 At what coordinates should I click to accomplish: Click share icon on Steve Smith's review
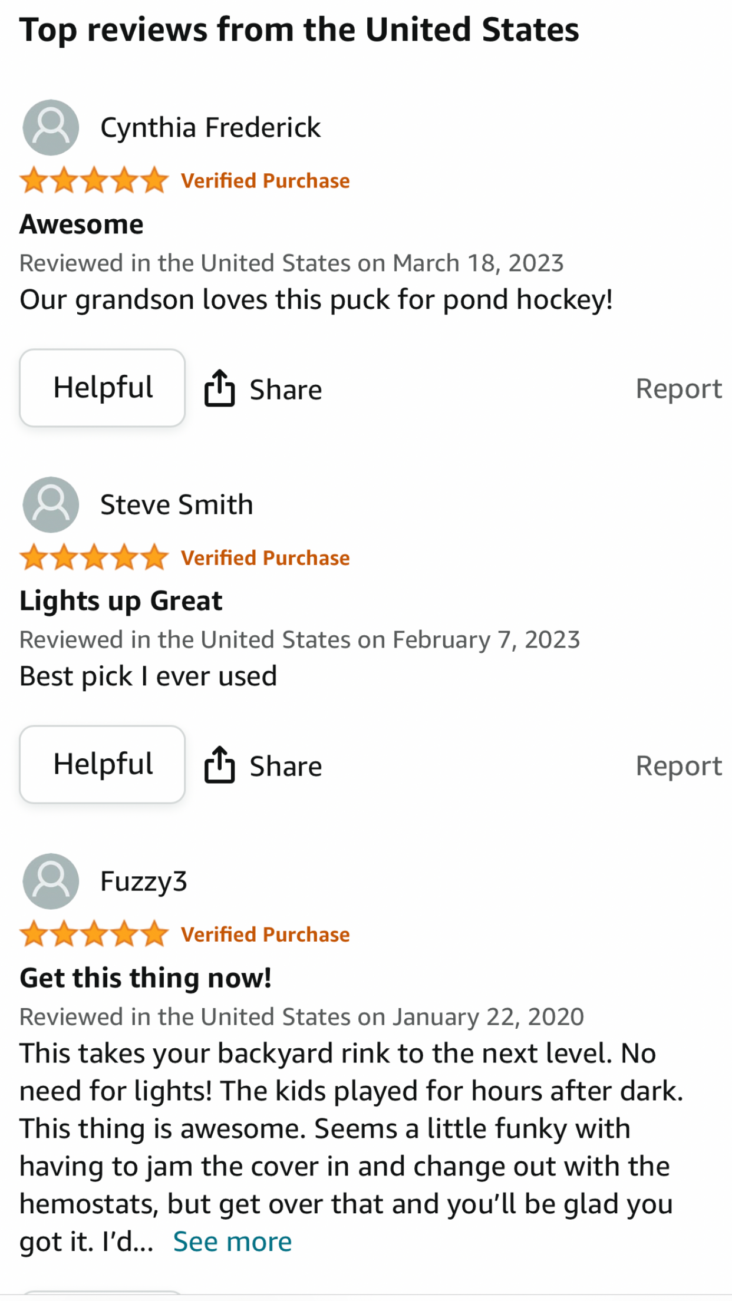(x=219, y=765)
